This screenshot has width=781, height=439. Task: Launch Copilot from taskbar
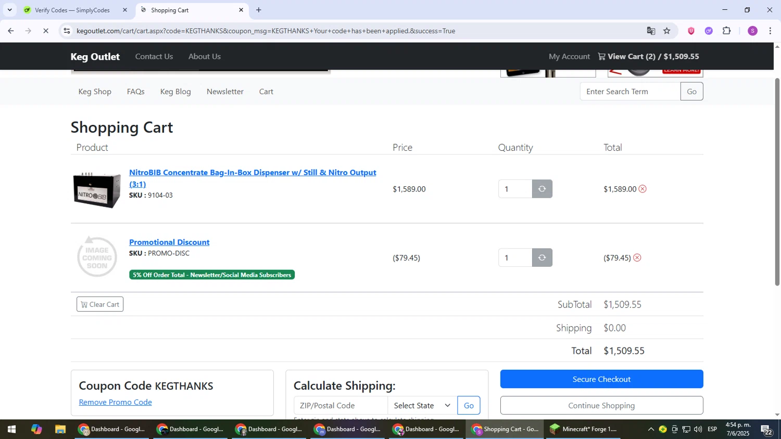pos(36,429)
